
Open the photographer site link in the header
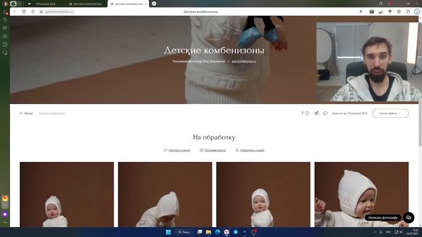click(x=244, y=61)
